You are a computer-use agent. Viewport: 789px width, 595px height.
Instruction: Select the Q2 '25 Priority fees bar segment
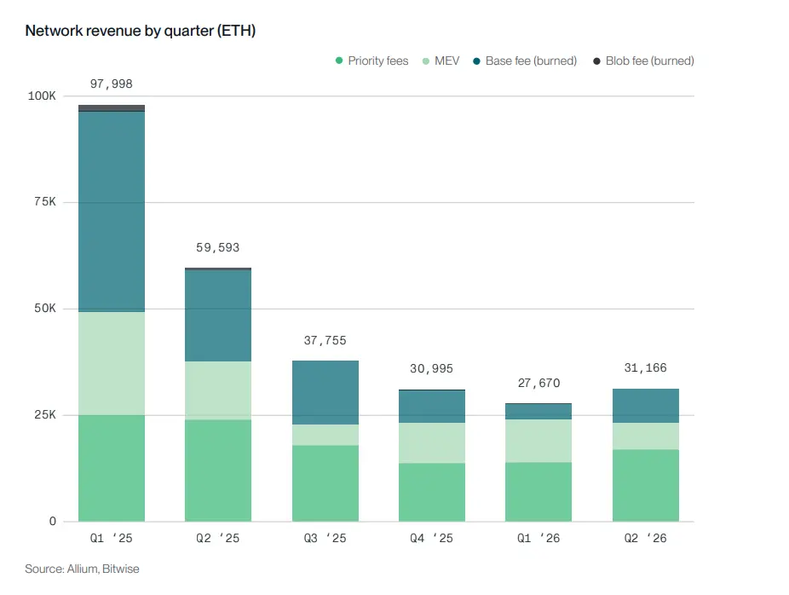[x=218, y=471]
